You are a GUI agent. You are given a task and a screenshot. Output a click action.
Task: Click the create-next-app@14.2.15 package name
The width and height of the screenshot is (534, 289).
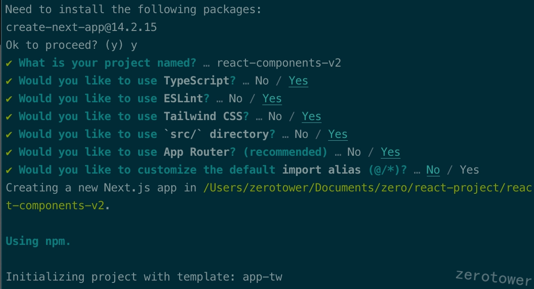[x=81, y=27]
